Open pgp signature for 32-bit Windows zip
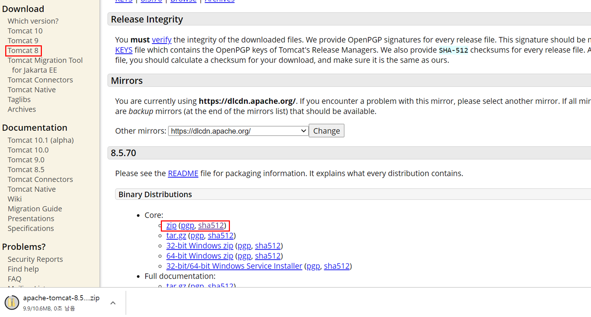Viewport: 591px width, 317px height. (x=244, y=246)
